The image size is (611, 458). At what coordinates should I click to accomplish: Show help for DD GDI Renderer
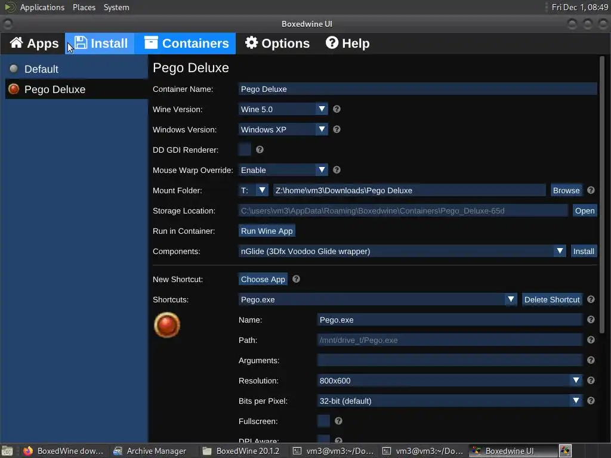click(260, 150)
